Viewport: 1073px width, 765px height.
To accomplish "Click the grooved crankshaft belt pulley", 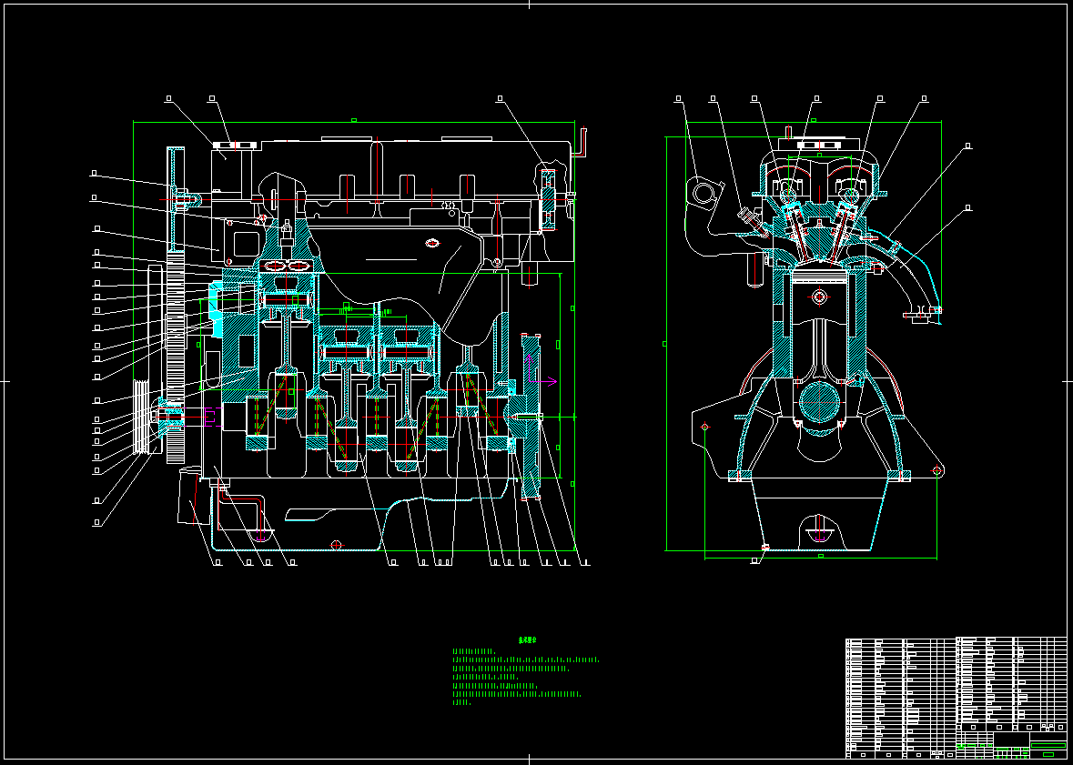I will (141, 416).
